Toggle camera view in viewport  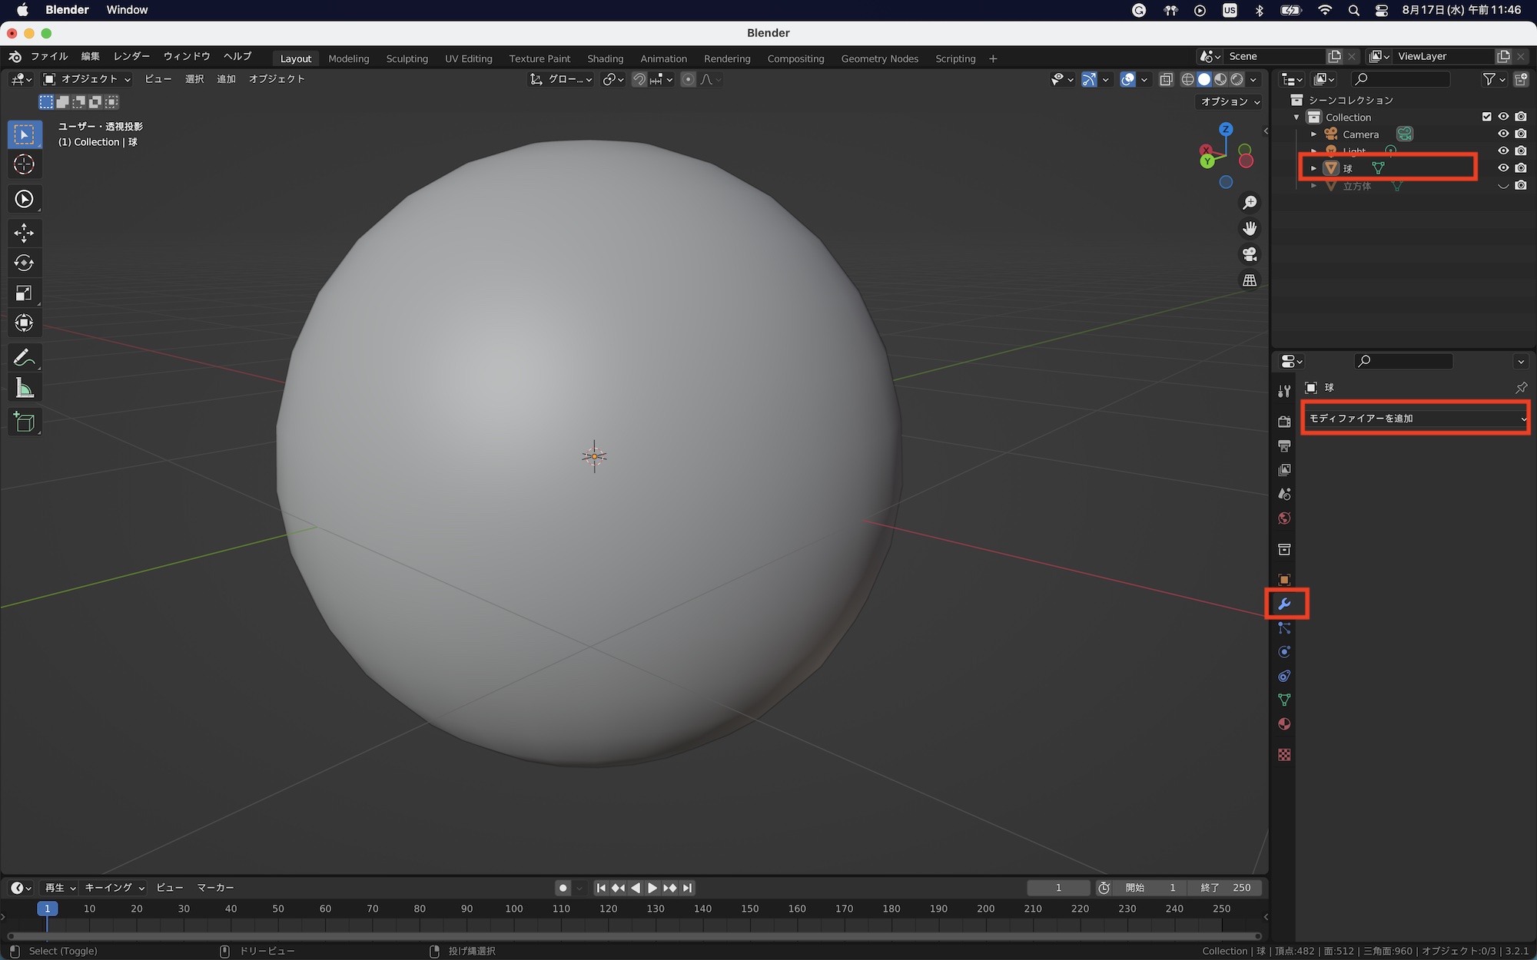pyautogui.click(x=1250, y=254)
